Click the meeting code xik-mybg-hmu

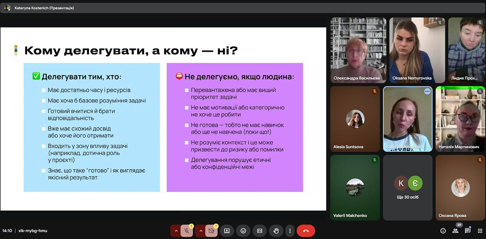point(33,231)
